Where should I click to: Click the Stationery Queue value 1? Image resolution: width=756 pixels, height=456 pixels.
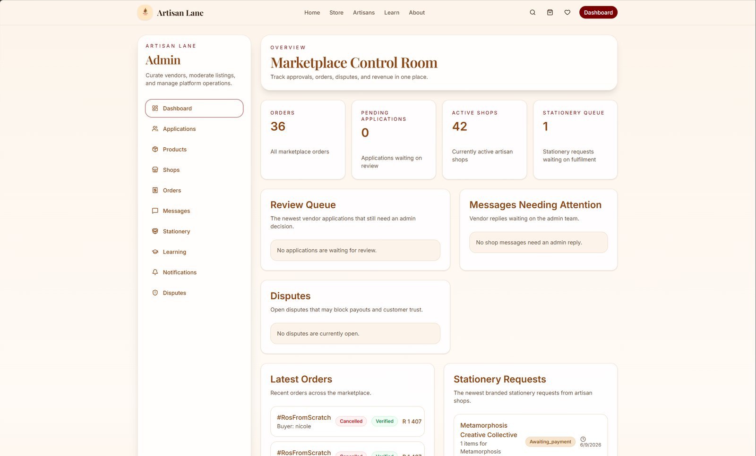(x=546, y=127)
